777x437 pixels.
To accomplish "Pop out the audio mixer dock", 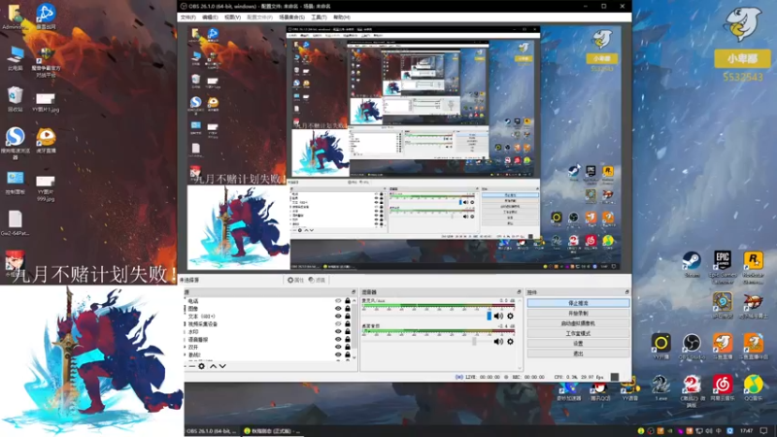I will pos(519,292).
